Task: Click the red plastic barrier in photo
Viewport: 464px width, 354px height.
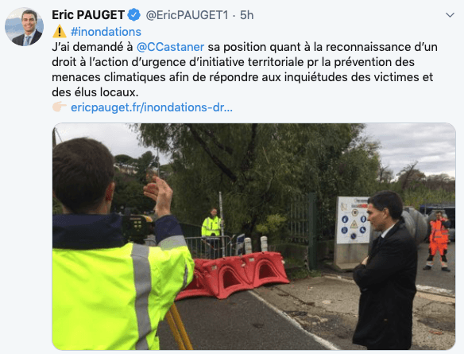Action: (233, 274)
